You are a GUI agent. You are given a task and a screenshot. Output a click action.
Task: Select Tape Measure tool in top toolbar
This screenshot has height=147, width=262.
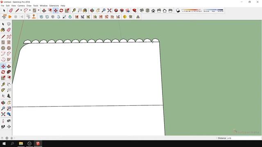click(x=74, y=11)
